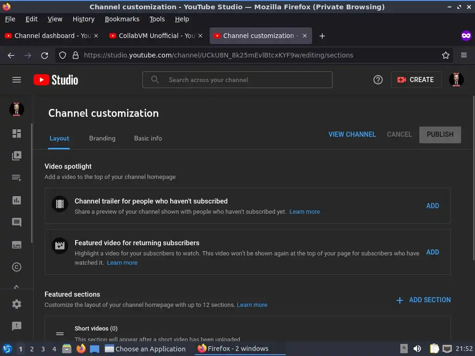Click the Firefox back arrow
The height and width of the screenshot is (356, 475).
pyautogui.click(x=11, y=56)
